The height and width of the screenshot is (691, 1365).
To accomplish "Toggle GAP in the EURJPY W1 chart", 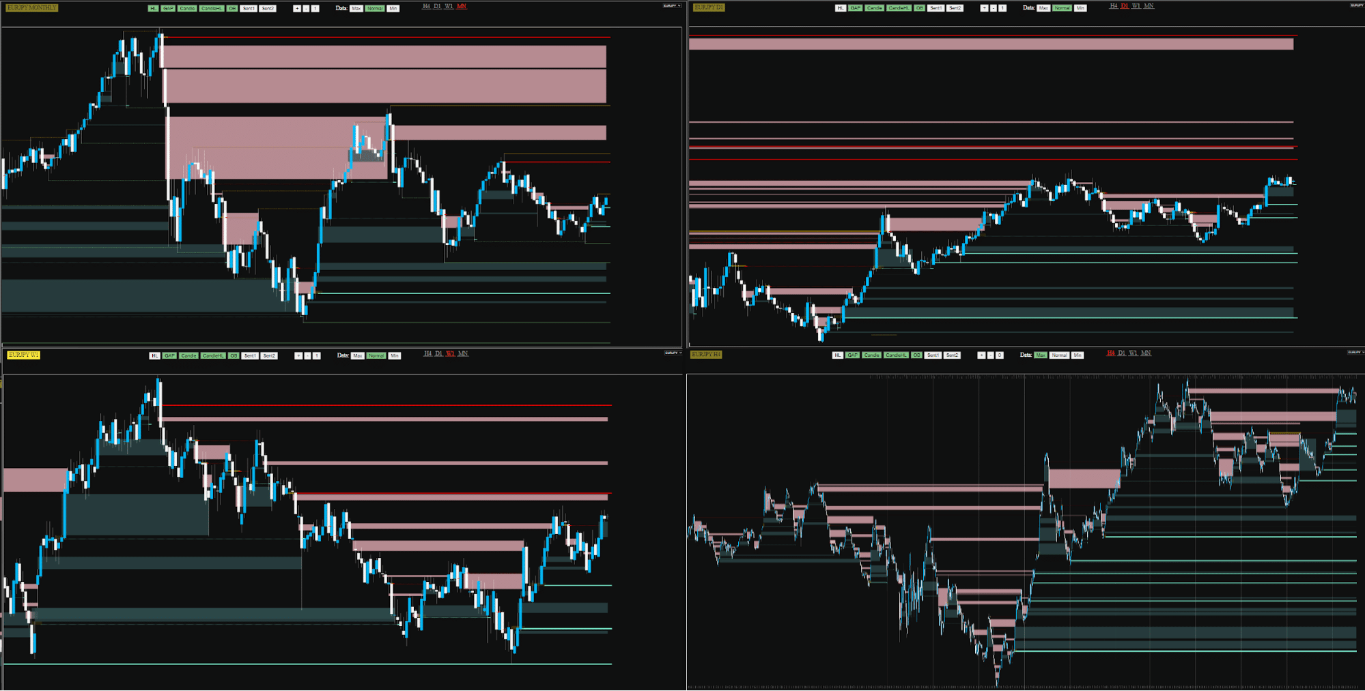I will point(169,355).
